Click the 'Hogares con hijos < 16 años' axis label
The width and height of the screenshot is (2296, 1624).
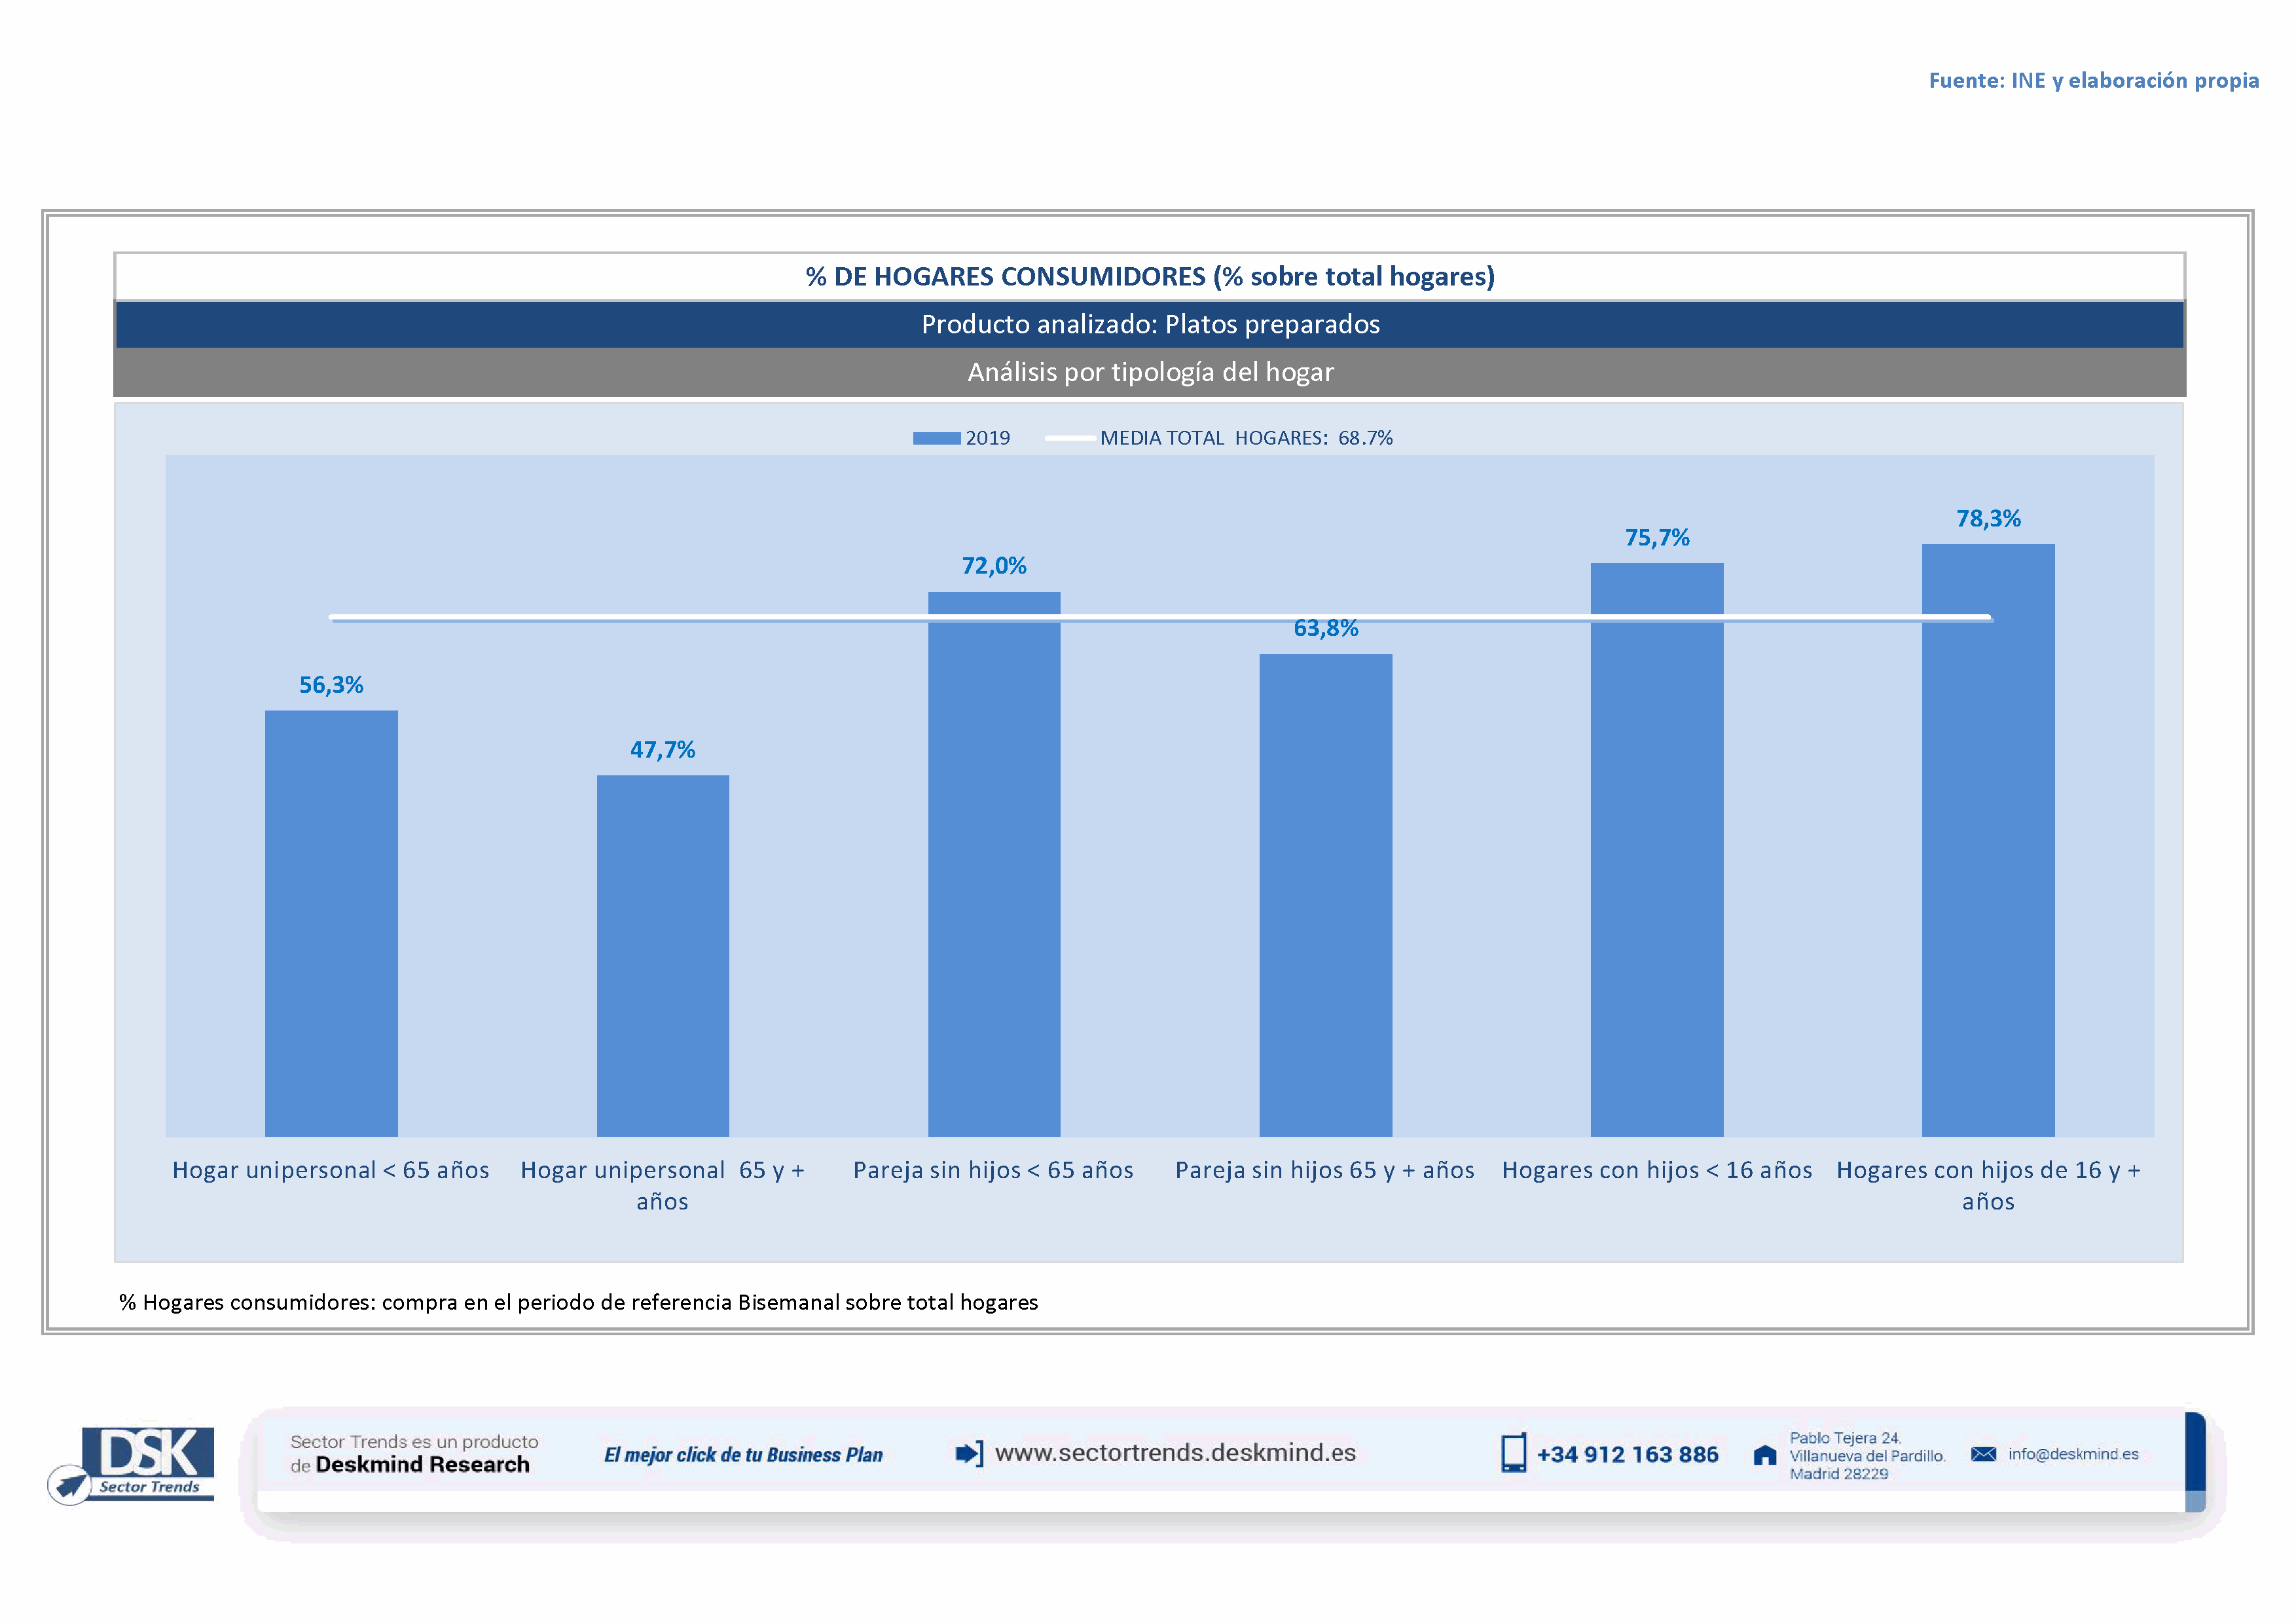click(x=1656, y=1170)
